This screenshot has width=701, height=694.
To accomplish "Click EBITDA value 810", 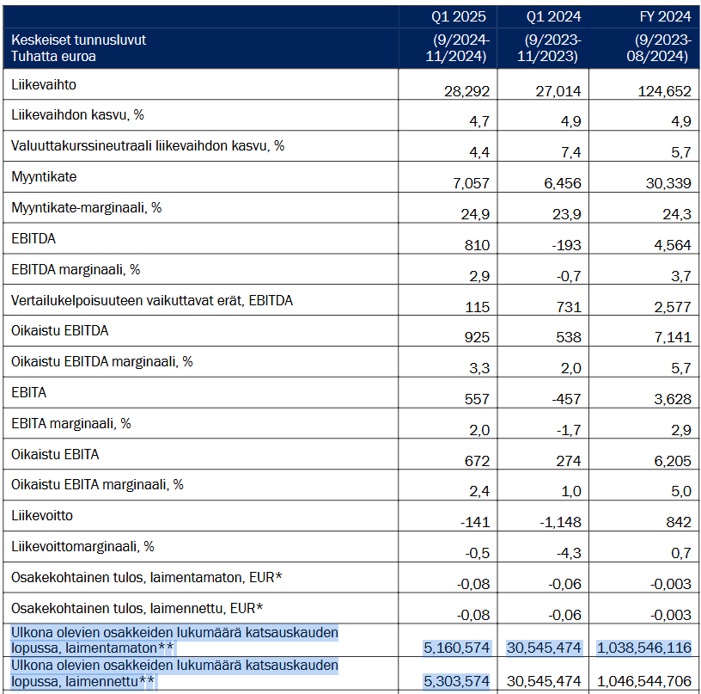I will click(x=477, y=245).
